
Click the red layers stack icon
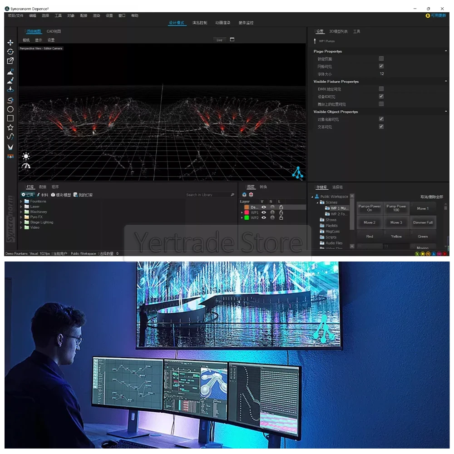(251, 195)
